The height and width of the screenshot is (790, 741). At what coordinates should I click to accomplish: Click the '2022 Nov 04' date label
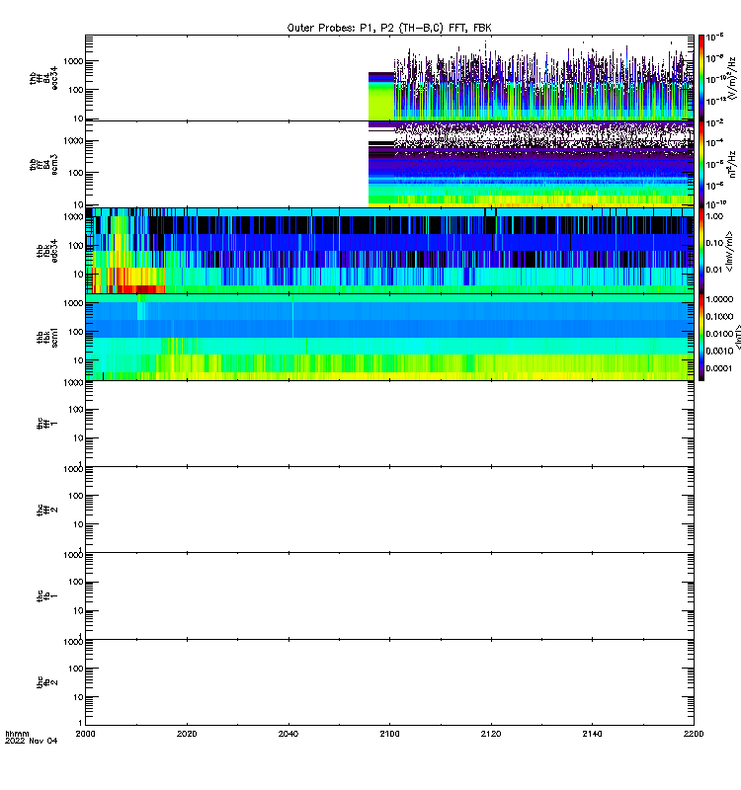click(32, 741)
